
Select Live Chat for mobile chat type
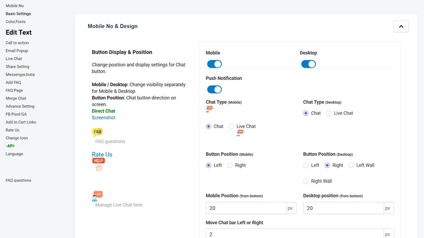click(231, 126)
